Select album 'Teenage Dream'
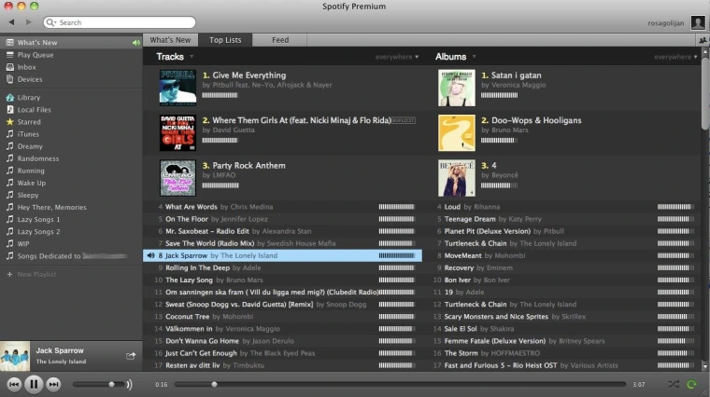This screenshot has height=397, width=710. tap(561, 219)
